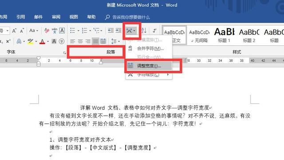Click the clear formatting eraser icon
284x160 pixels.
pos(47,31)
